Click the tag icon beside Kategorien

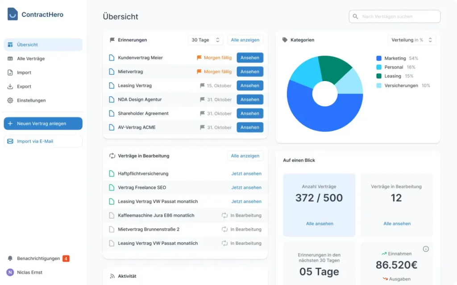coord(284,40)
